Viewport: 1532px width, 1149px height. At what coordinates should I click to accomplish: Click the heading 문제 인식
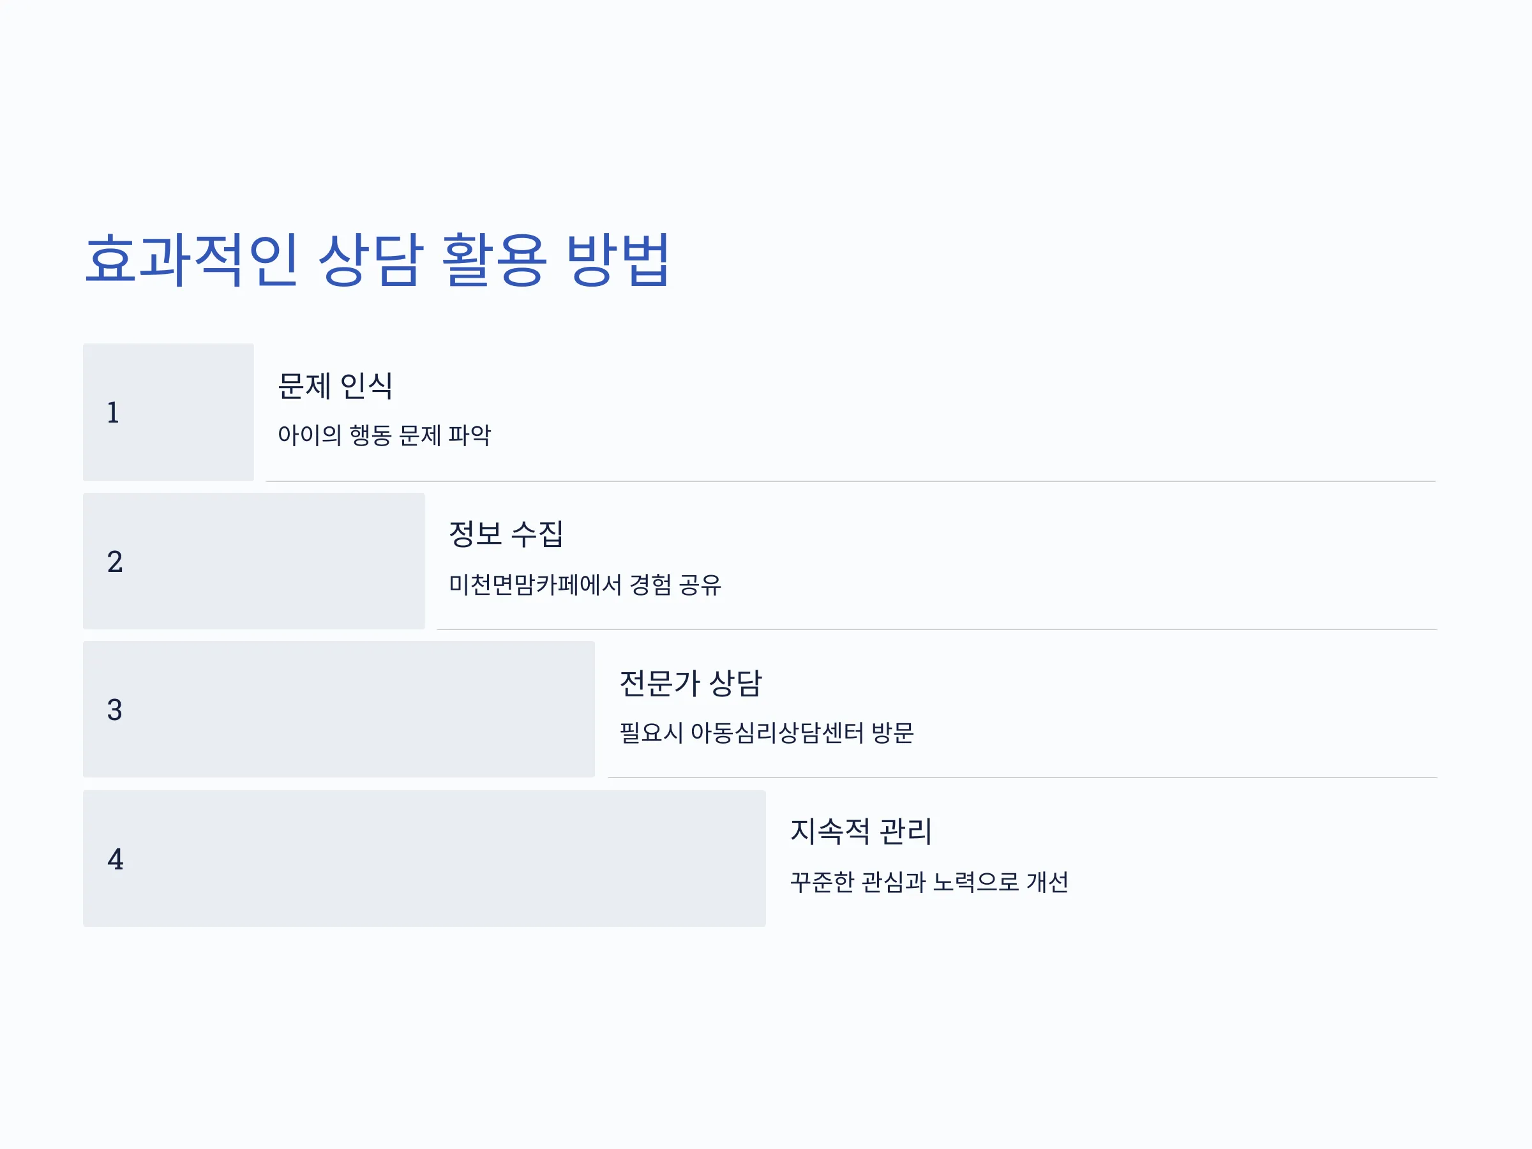click(335, 386)
